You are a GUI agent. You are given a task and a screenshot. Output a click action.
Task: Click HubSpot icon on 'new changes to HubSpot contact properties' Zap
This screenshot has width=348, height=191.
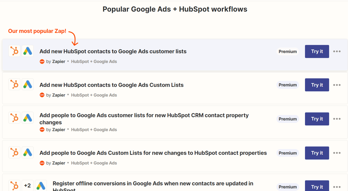tap(14, 152)
